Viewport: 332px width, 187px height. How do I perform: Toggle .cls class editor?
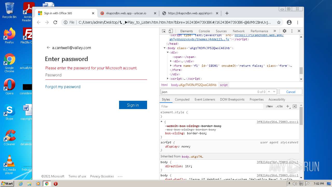[x=279, y=106]
